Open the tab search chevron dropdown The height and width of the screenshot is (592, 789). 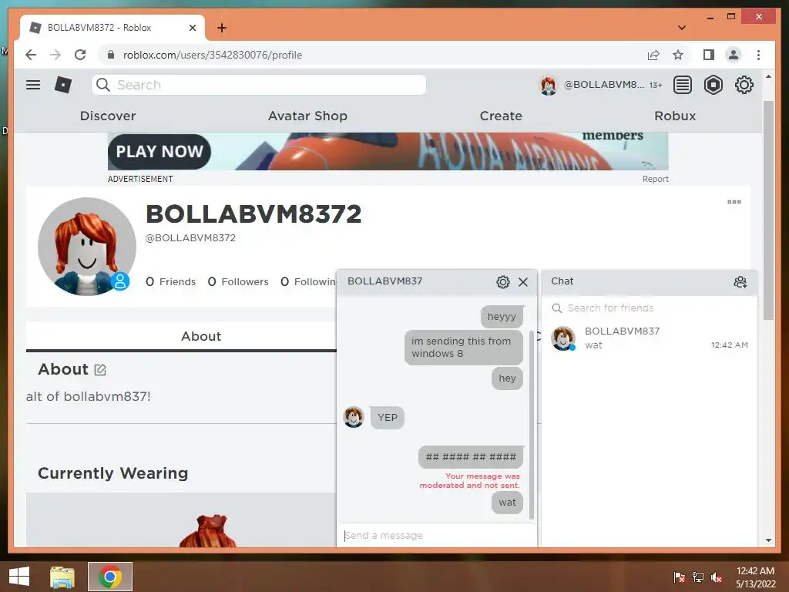coord(682,28)
